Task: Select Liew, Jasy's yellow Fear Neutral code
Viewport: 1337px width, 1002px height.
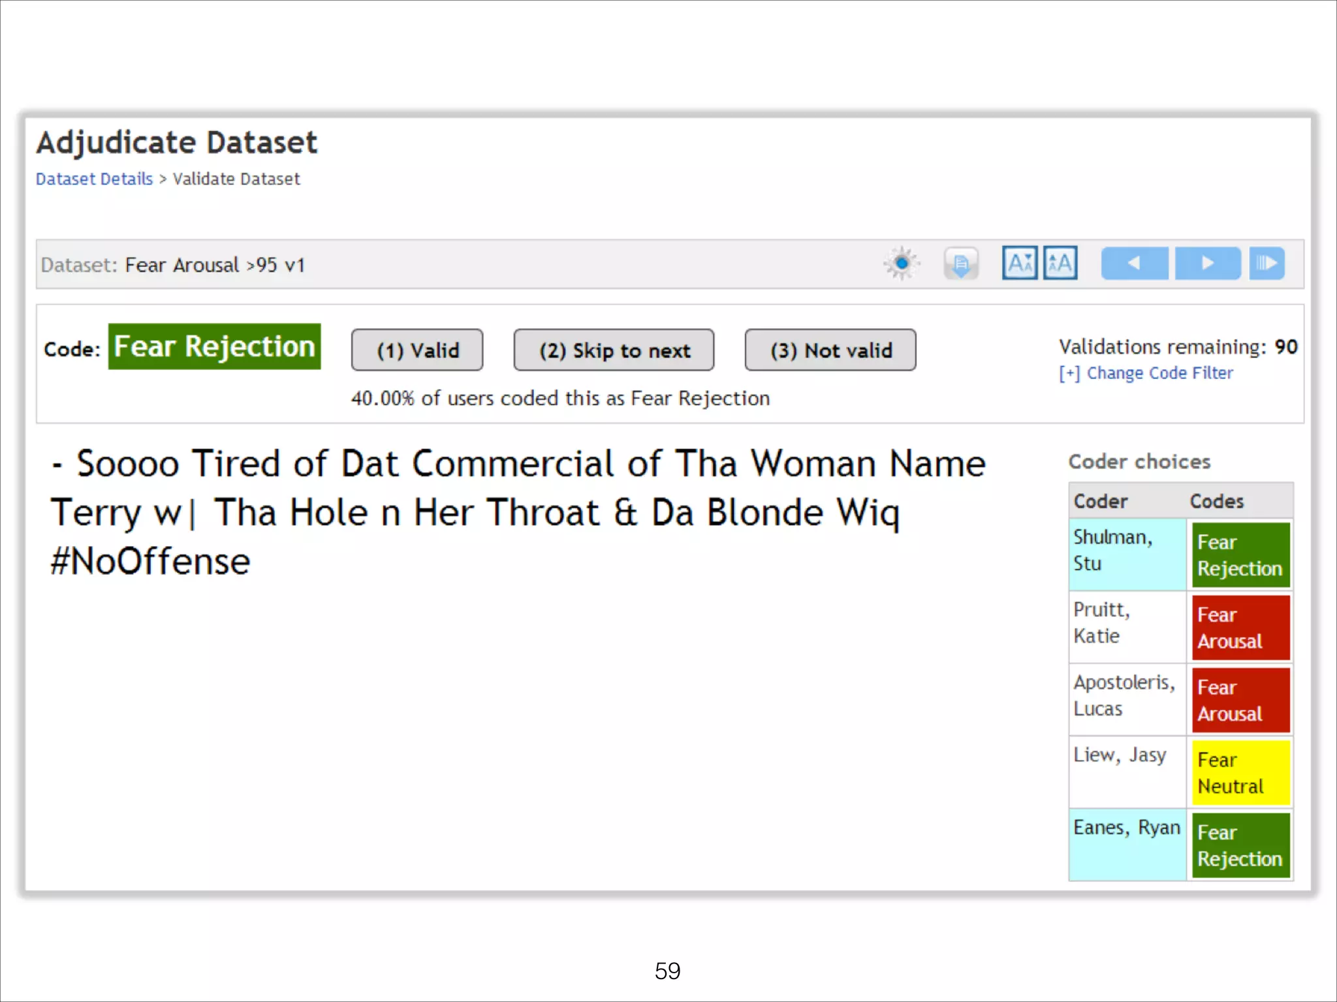Action: click(x=1240, y=773)
